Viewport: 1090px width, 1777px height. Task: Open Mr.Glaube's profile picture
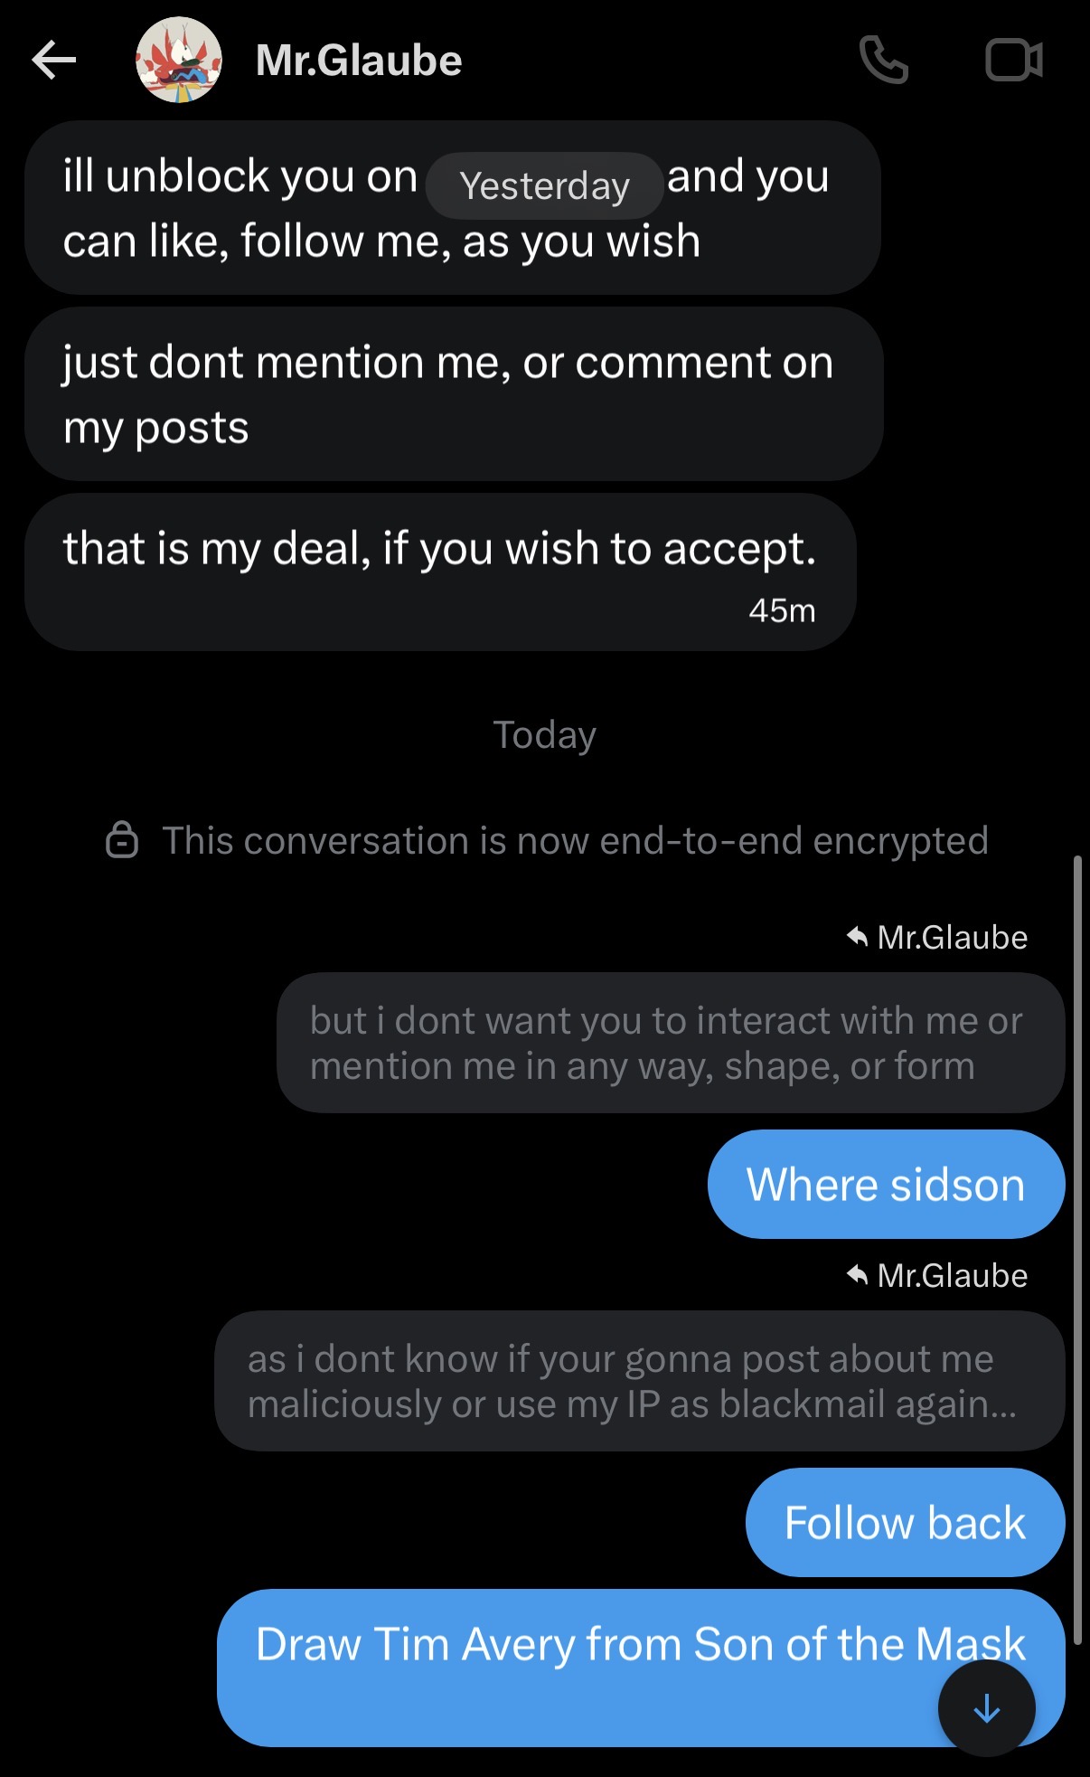click(x=179, y=60)
